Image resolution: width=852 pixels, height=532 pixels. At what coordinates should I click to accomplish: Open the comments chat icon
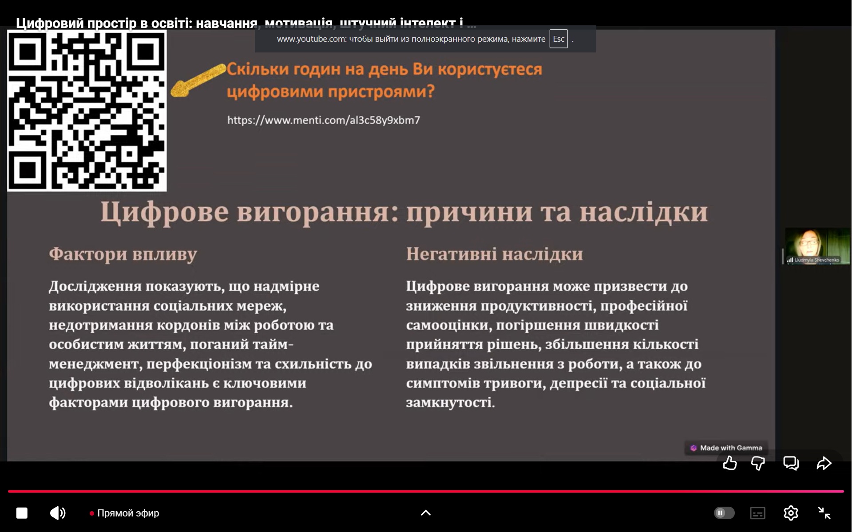pyautogui.click(x=791, y=463)
